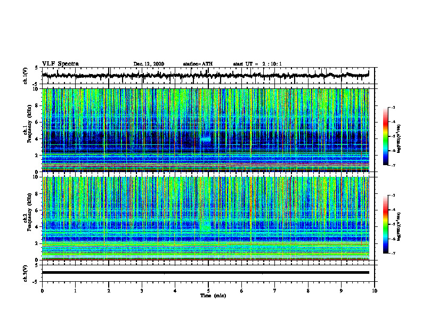Click the ch.1 spectrogram color bar
The width and height of the screenshot is (422, 326).
coord(385,136)
